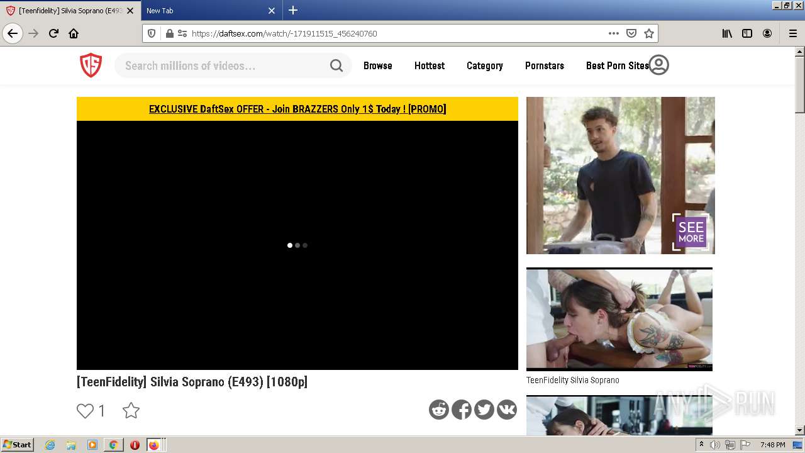Open the Windows Start menu

tap(17, 444)
